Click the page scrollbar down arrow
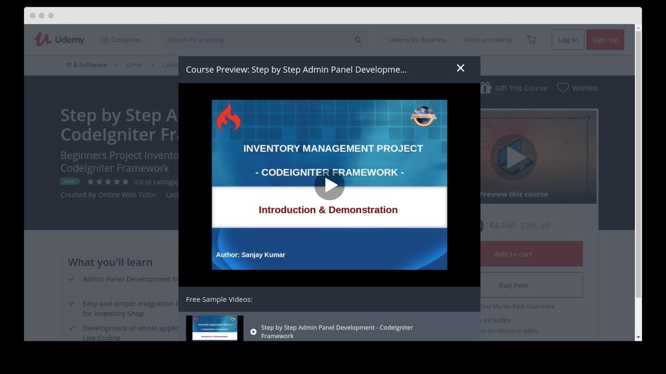 638,338
